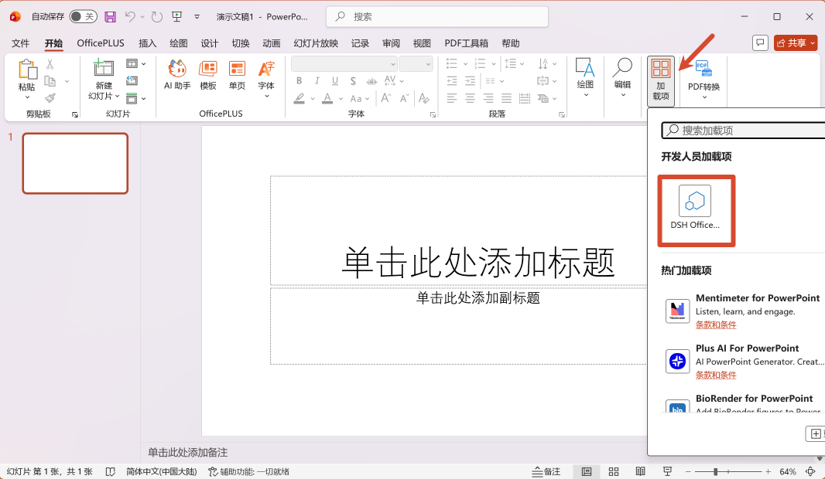Expand the 字体 OfficePLUS dropdown arrow
The height and width of the screenshot is (479, 825).
[x=266, y=97]
